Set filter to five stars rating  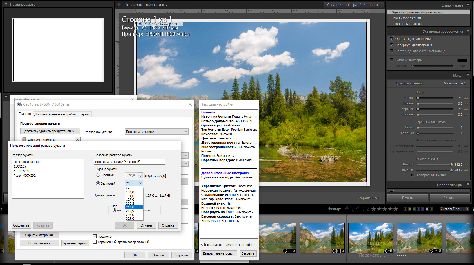pyautogui.click(x=396, y=209)
